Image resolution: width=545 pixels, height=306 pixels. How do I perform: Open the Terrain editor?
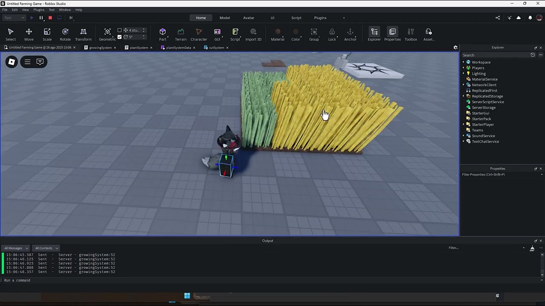[x=181, y=34]
